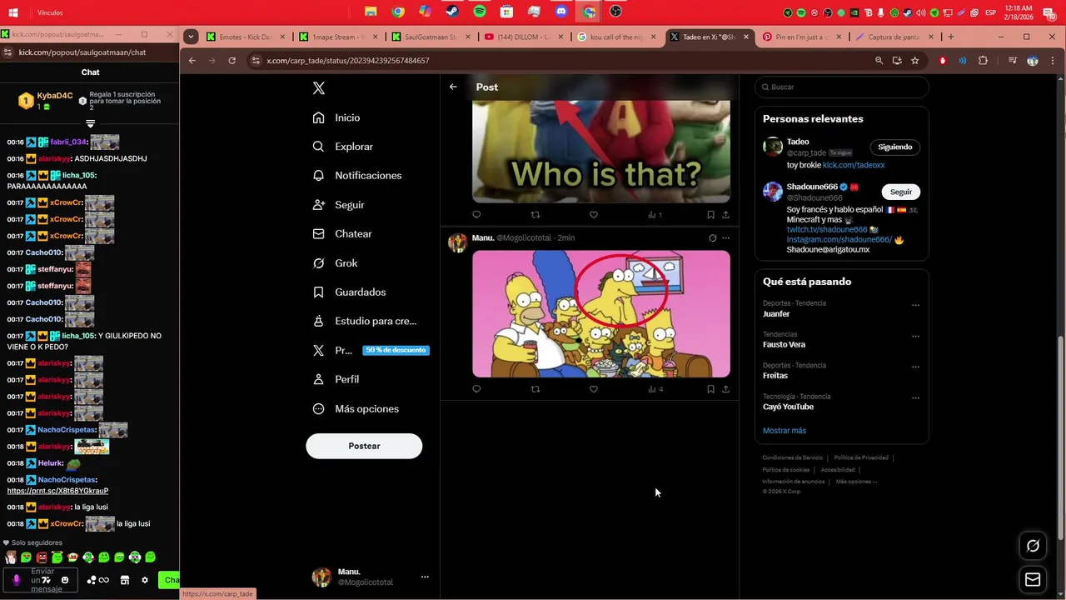This screenshot has width=1066, height=600.
Task: Open floating messages envelope button
Action: click(x=1033, y=580)
